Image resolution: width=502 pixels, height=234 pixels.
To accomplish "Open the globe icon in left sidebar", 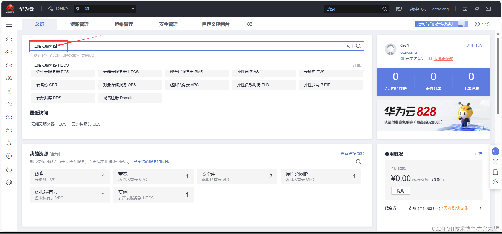I will (9, 182).
